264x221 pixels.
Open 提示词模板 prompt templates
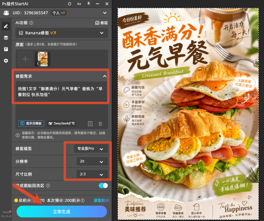tap(31, 123)
